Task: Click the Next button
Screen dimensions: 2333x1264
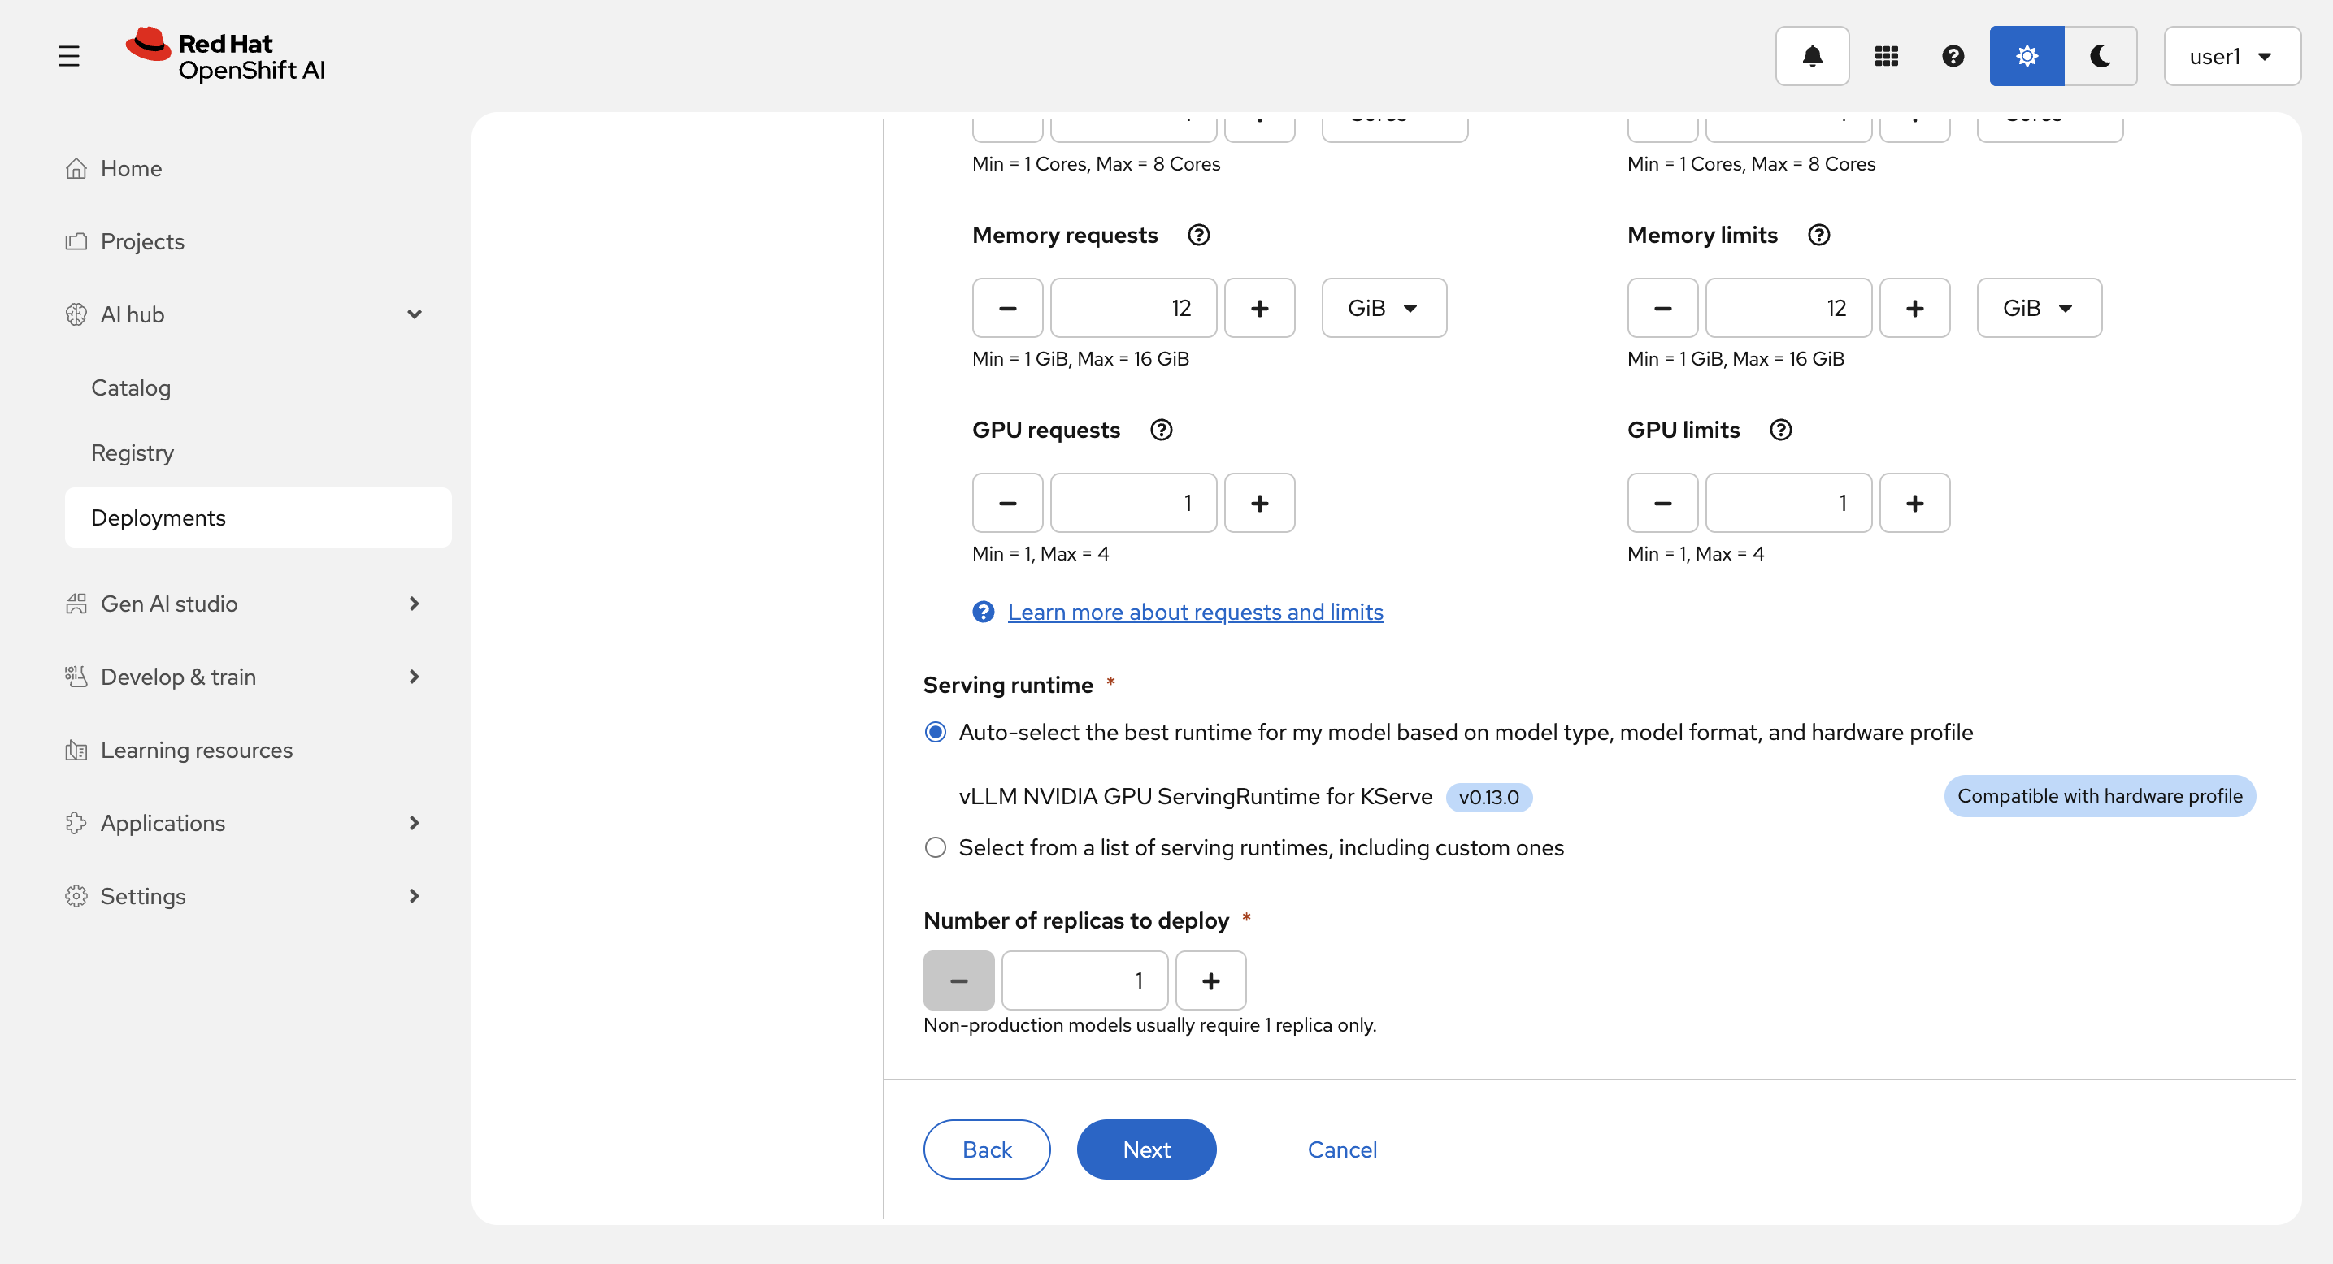Action: [x=1145, y=1149]
